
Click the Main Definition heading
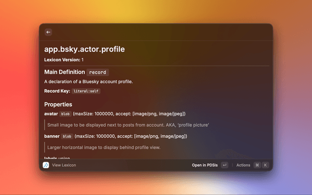[x=65, y=72]
